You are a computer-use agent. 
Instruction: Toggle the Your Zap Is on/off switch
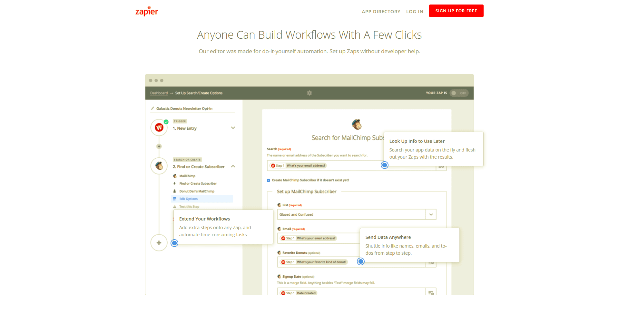(x=459, y=93)
